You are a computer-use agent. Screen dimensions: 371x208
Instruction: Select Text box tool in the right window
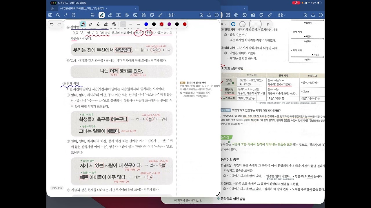[228, 15]
